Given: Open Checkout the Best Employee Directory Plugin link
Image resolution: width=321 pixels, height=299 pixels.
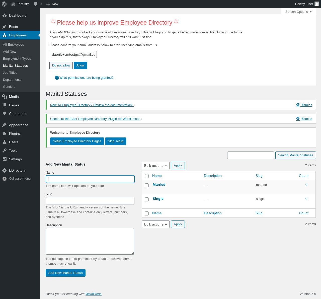Looking at the screenshot, I should pyautogui.click(x=95, y=119).
